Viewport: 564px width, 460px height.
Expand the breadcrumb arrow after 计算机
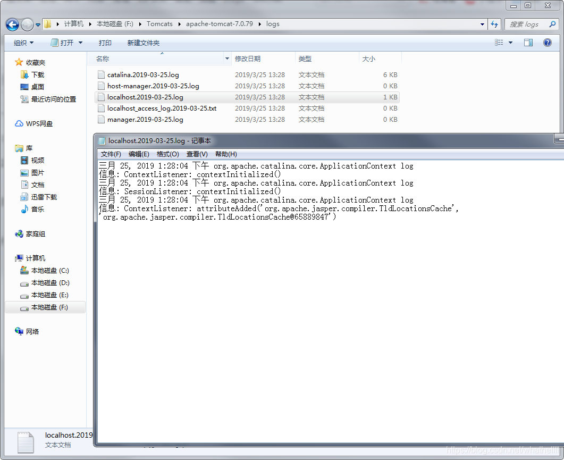[90, 24]
